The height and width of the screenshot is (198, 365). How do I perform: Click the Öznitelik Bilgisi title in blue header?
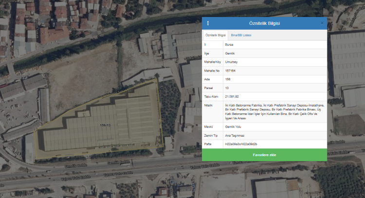pos(264,23)
